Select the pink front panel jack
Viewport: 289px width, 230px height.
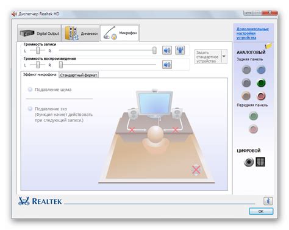[x=253, y=129]
